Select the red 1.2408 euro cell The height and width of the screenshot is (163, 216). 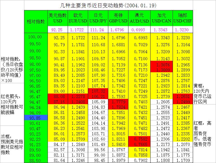pos(78,102)
